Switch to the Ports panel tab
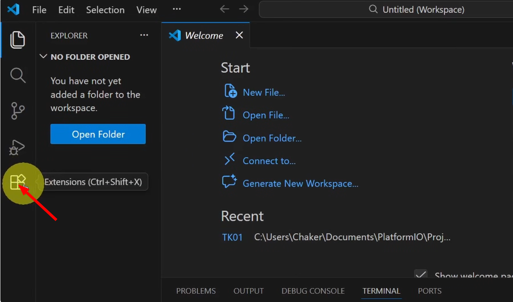Screen dimensions: 513x302 (x=430, y=291)
